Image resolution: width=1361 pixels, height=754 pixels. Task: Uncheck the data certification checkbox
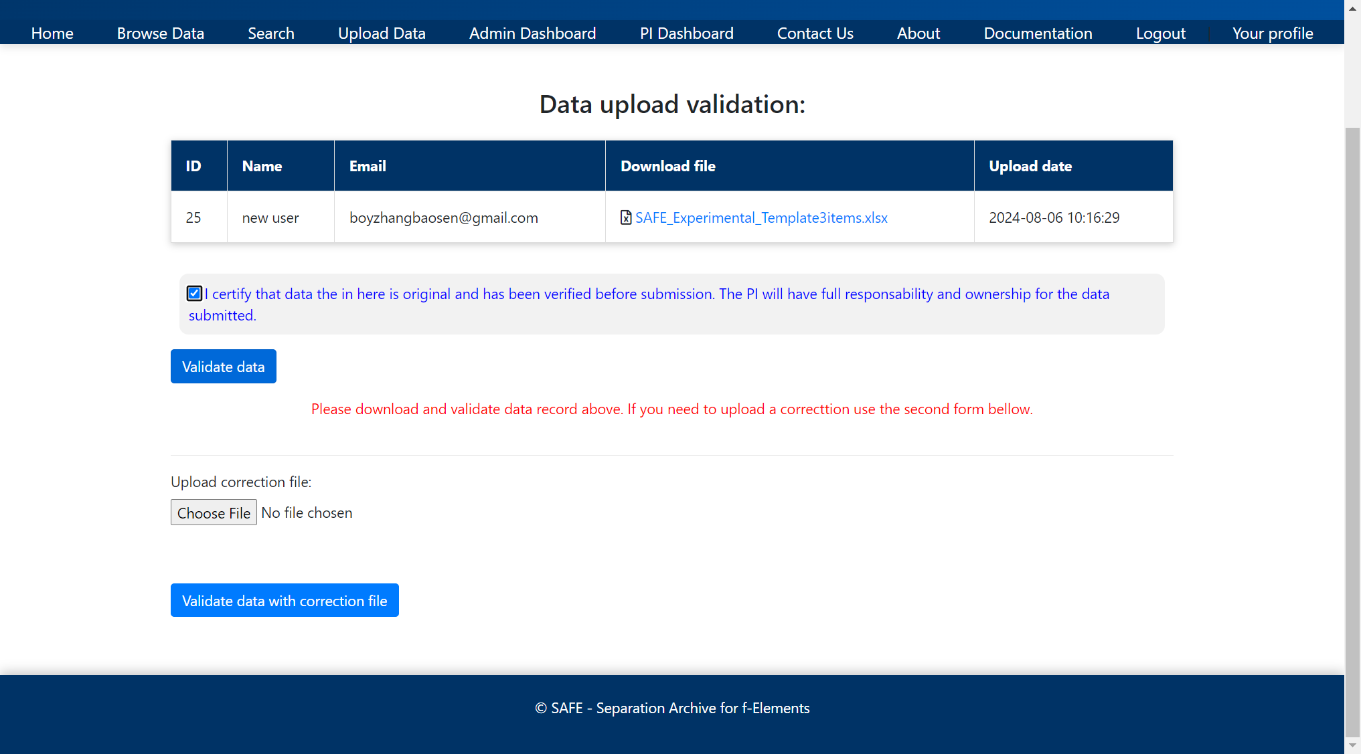pyautogui.click(x=194, y=293)
